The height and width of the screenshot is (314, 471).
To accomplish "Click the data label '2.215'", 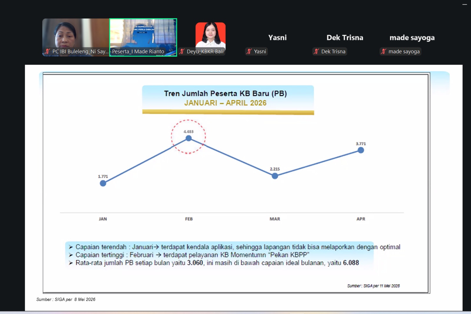I will [275, 169].
